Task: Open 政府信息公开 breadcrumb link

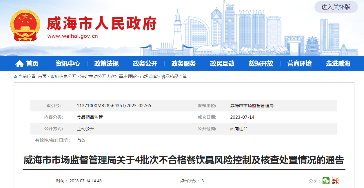Action: [x=63, y=77]
